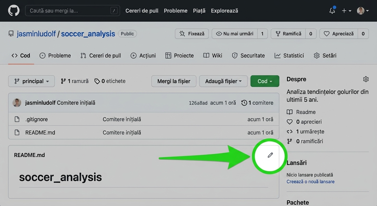Click 'Creează o nouă lansare' link
The height and width of the screenshot is (206, 377).
pyautogui.click(x=310, y=182)
